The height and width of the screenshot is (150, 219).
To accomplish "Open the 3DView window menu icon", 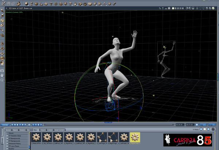I will 7,8.
